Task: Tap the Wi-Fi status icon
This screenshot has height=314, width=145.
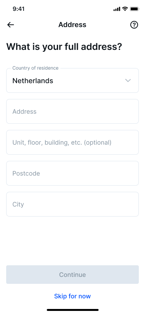Action: pos(125,9)
